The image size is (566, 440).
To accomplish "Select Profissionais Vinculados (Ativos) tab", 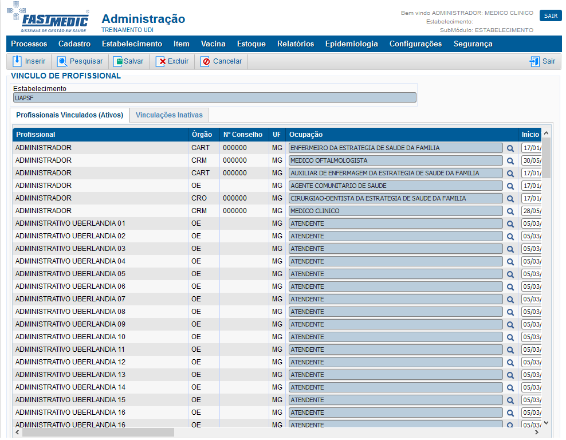I will (70, 115).
